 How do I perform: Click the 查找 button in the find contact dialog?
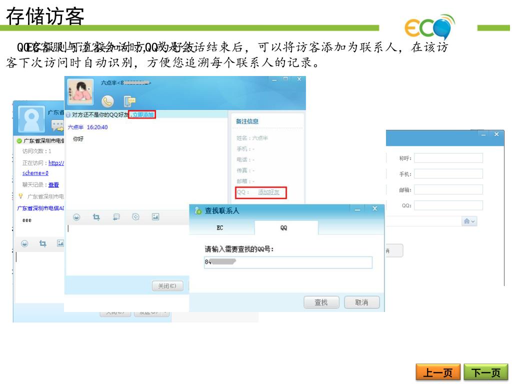tap(321, 302)
